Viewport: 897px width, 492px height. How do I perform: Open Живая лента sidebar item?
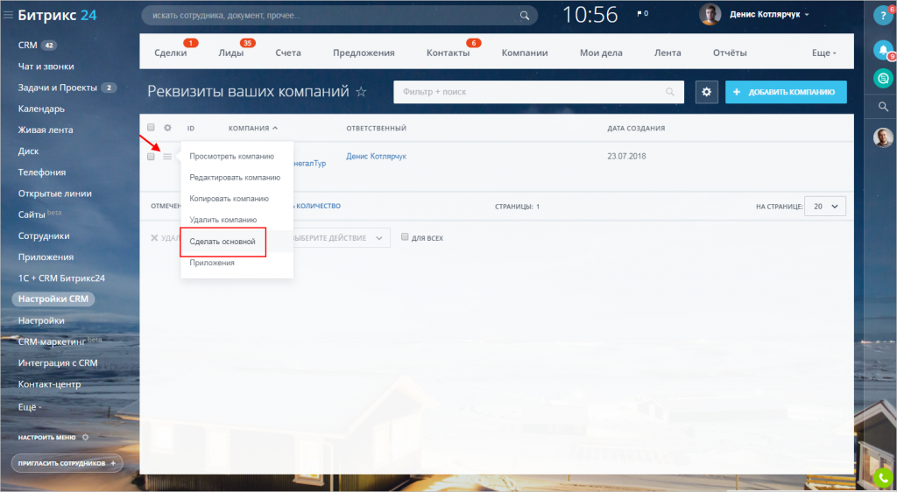46,130
